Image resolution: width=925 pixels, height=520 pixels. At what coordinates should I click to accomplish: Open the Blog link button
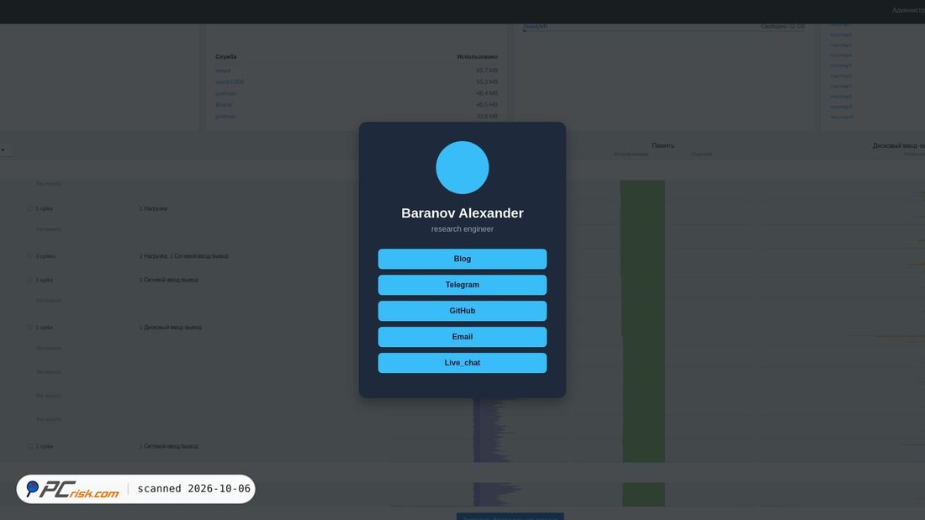point(462,259)
